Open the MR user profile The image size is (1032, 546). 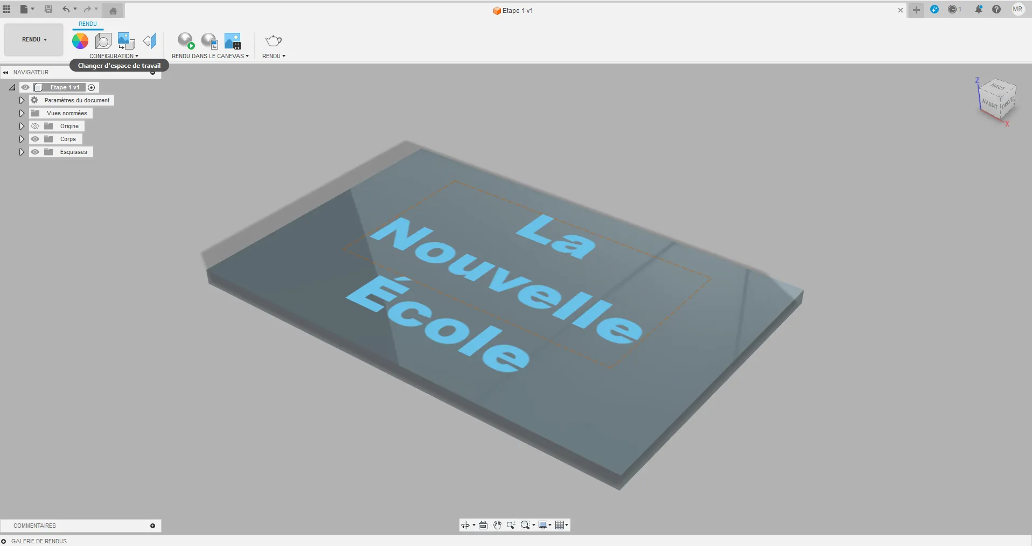(x=1017, y=9)
